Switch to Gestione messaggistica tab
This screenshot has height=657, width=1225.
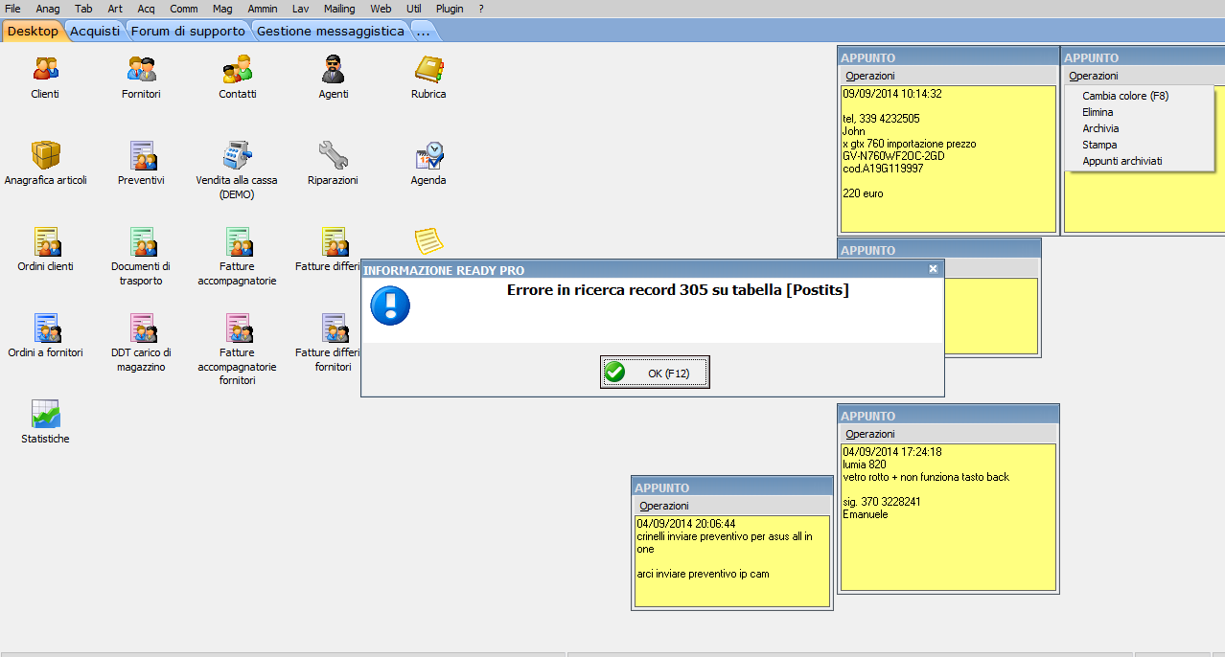coord(331,31)
